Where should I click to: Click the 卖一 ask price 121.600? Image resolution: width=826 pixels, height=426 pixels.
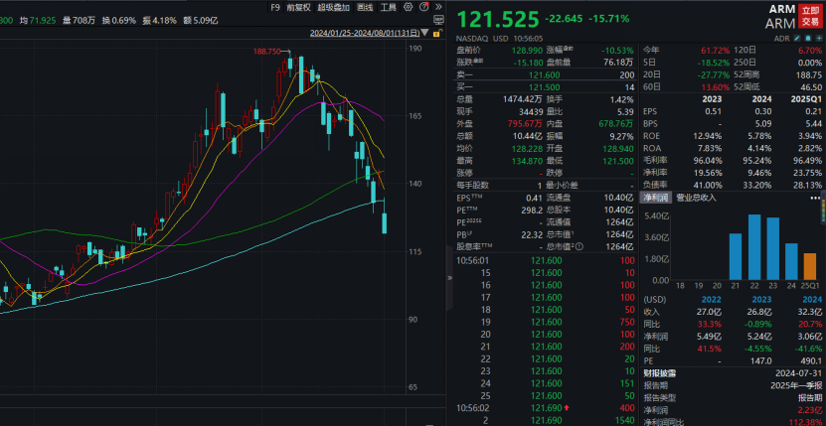click(x=545, y=75)
